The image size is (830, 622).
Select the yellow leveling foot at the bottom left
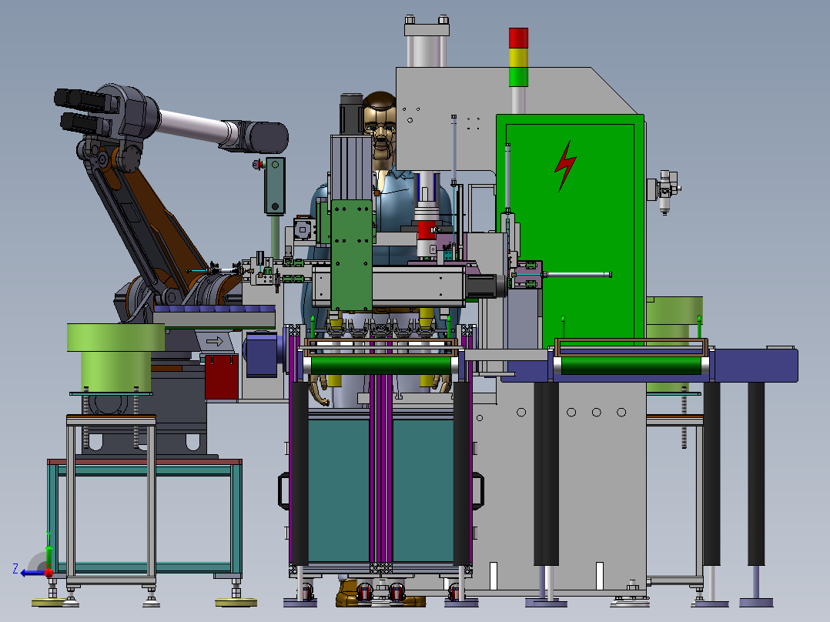tap(49, 602)
